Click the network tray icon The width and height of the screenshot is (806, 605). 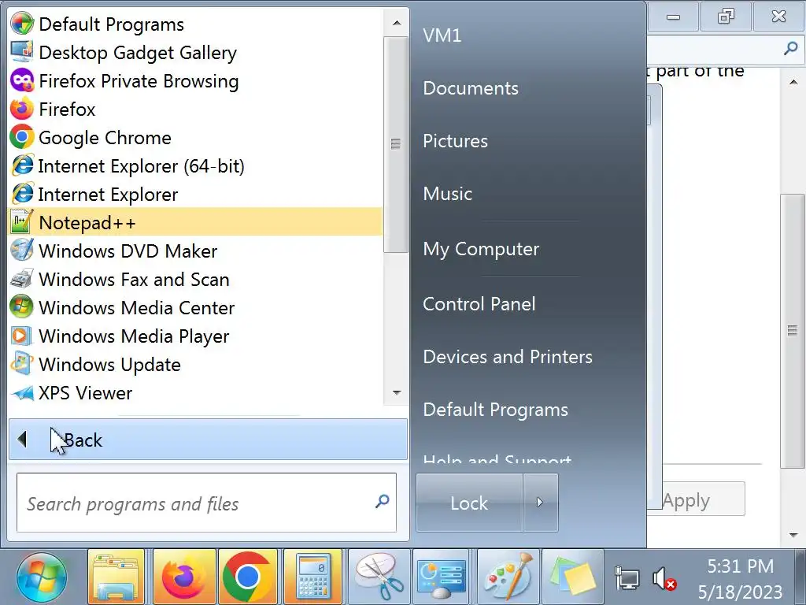tap(627, 578)
